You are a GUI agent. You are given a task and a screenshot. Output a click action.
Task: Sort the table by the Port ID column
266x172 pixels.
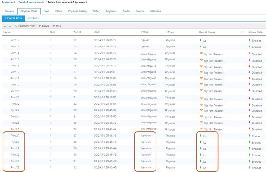tap(77, 32)
